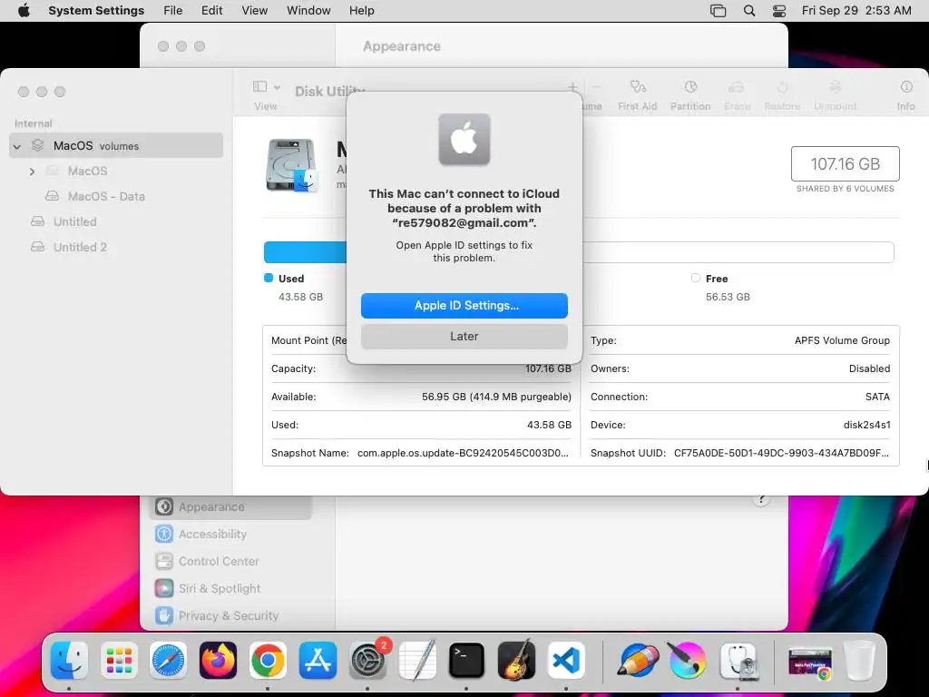929x697 pixels.
Task: Open the View menu in the menu bar
Action: point(254,11)
